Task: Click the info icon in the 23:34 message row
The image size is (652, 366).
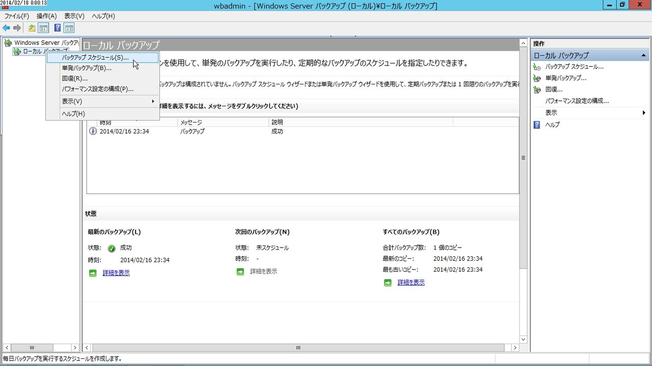Action: (x=93, y=131)
